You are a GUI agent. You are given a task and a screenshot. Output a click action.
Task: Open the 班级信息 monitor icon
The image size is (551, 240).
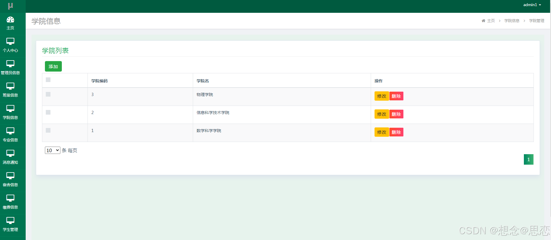point(11,86)
